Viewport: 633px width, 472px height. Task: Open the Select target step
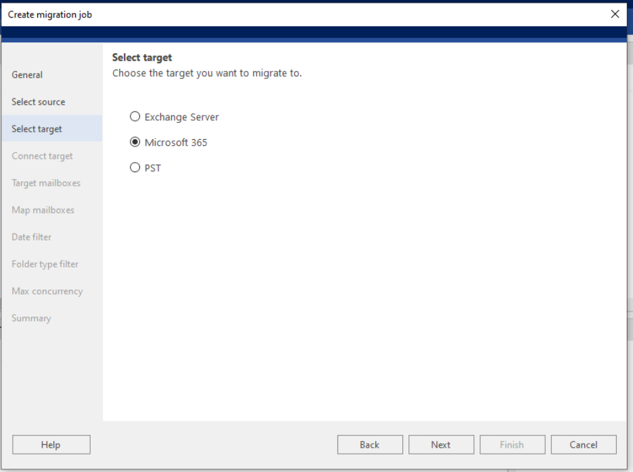click(x=51, y=129)
